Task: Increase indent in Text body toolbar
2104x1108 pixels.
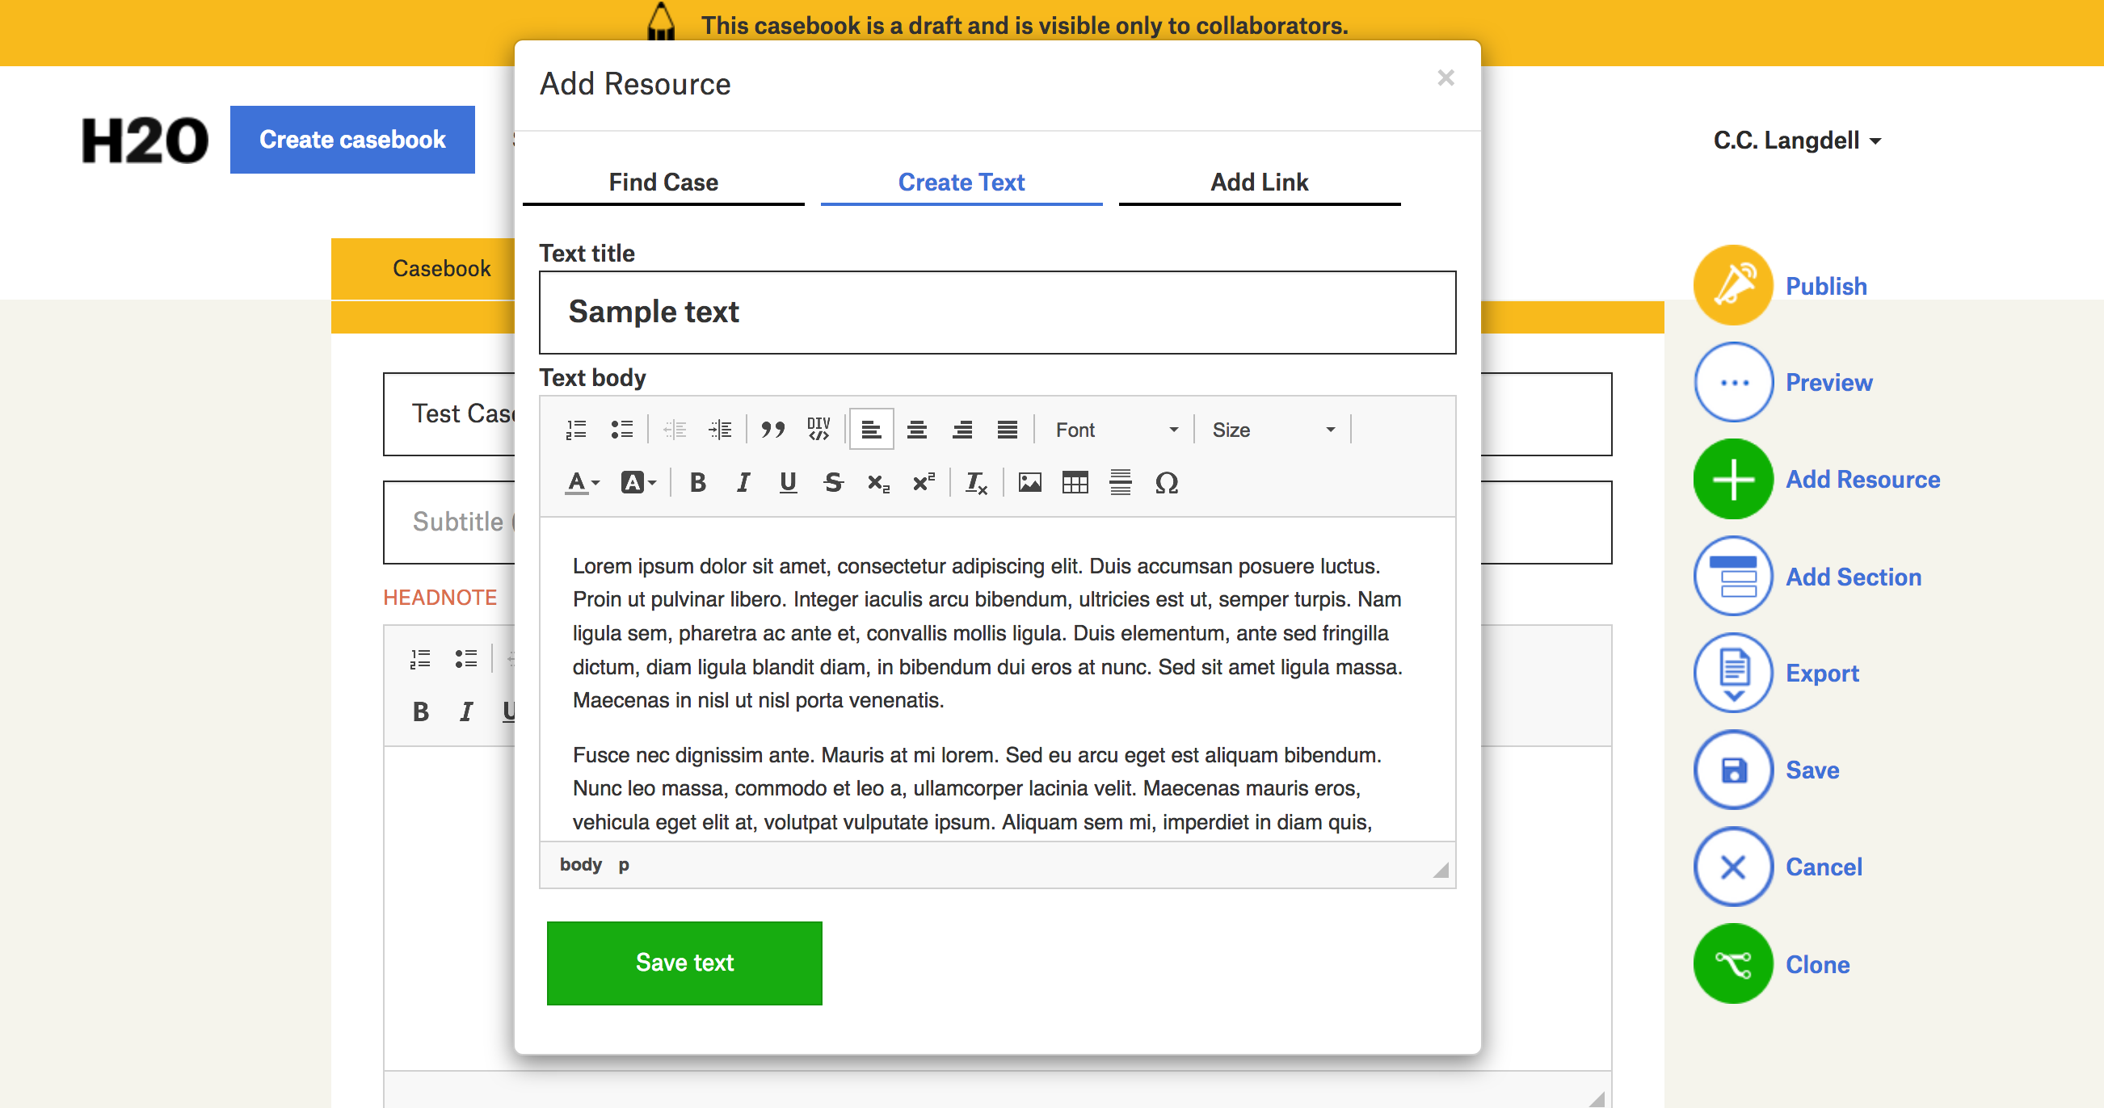Action: click(x=720, y=430)
